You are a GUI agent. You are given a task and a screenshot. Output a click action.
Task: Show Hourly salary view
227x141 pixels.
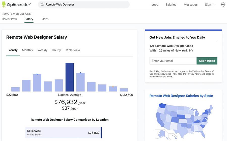56,50
